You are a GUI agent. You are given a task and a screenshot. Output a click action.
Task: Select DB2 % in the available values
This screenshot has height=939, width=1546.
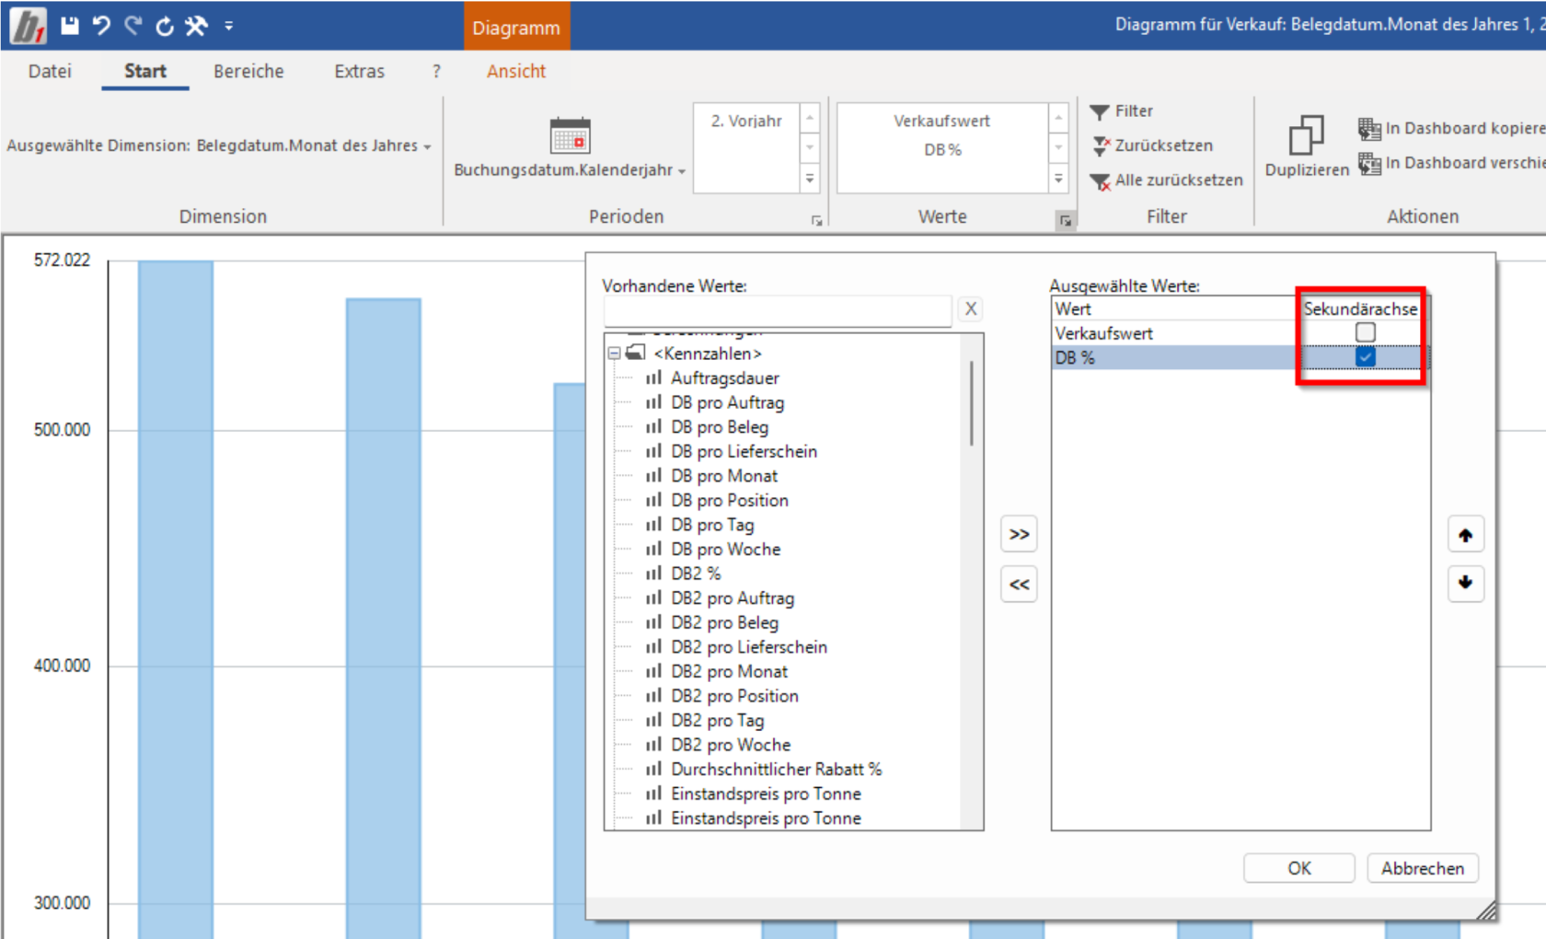pos(695,574)
